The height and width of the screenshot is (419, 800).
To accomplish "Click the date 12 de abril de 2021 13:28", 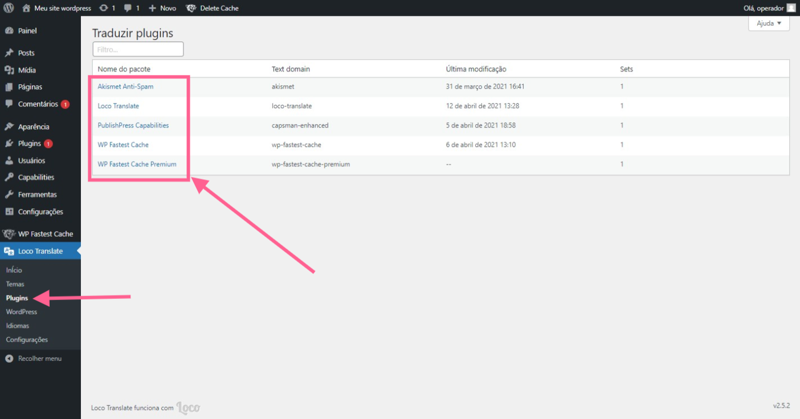I will [483, 106].
